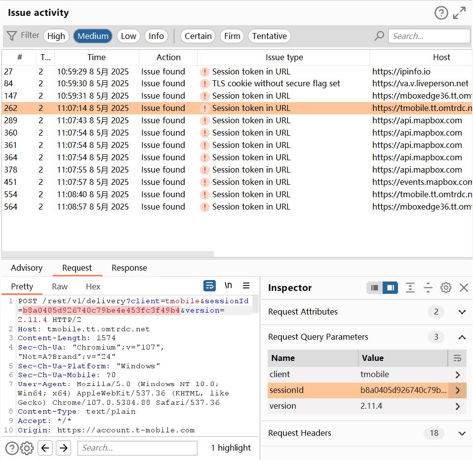Close the Inspector panel

click(x=464, y=287)
